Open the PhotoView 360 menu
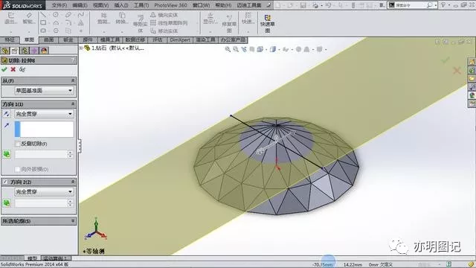476x268 pixels. [x=170, y=5]
